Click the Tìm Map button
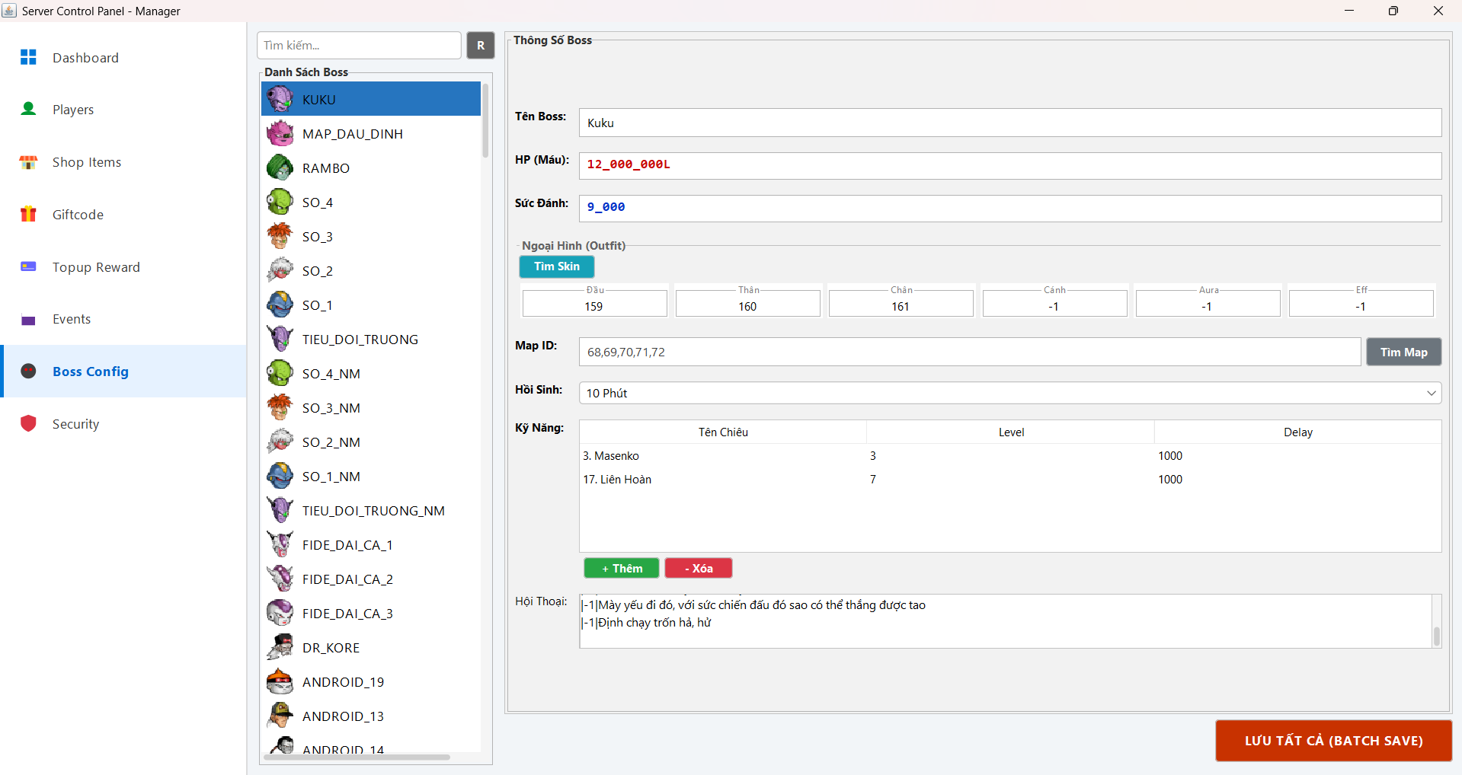The height and width of the screenshot is (775, 1462). pos(1403,352)
